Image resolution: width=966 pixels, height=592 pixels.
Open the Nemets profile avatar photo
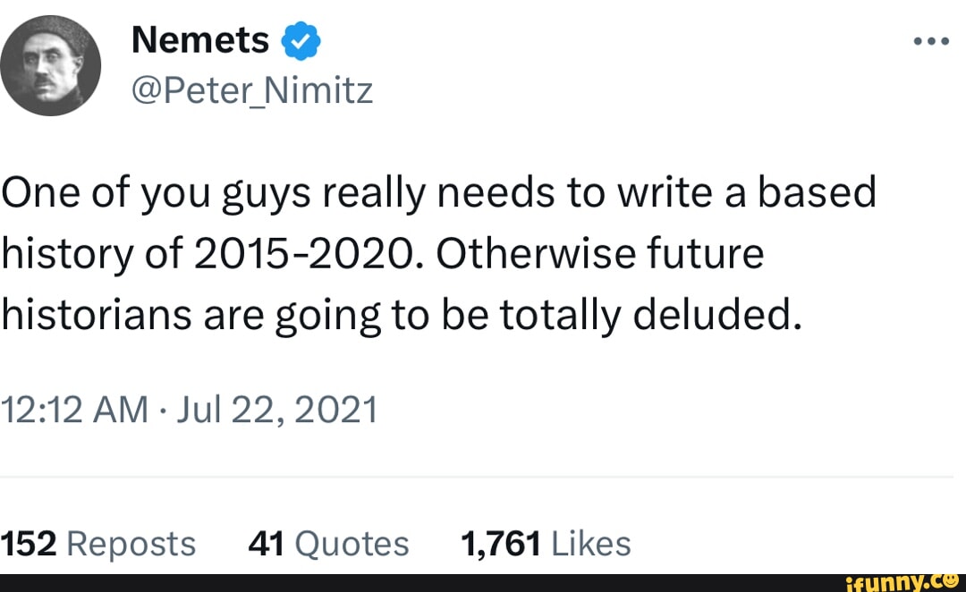(x=50, y=65)
